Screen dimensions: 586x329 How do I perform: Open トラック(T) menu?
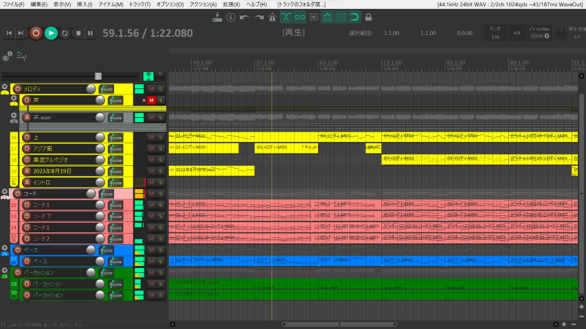click(139, 5)
